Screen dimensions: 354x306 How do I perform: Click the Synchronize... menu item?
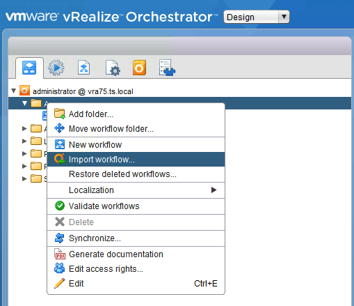click(x=136, y=238)
